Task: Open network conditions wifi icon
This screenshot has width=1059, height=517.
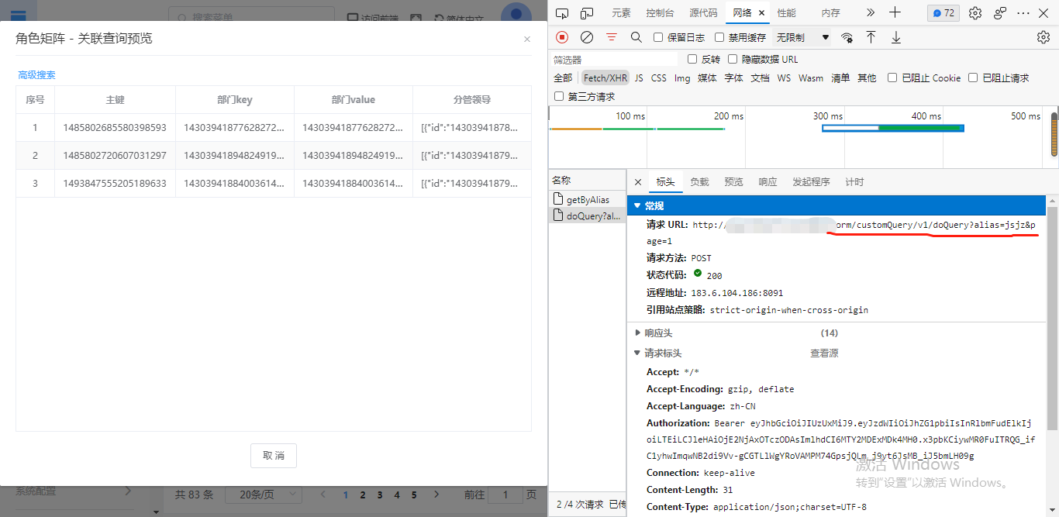Action: click(x=847, y=37)
